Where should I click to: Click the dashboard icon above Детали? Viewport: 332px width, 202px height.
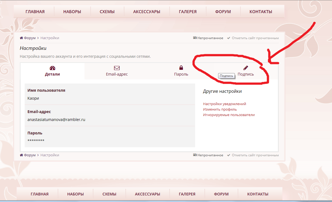(52, 68)
